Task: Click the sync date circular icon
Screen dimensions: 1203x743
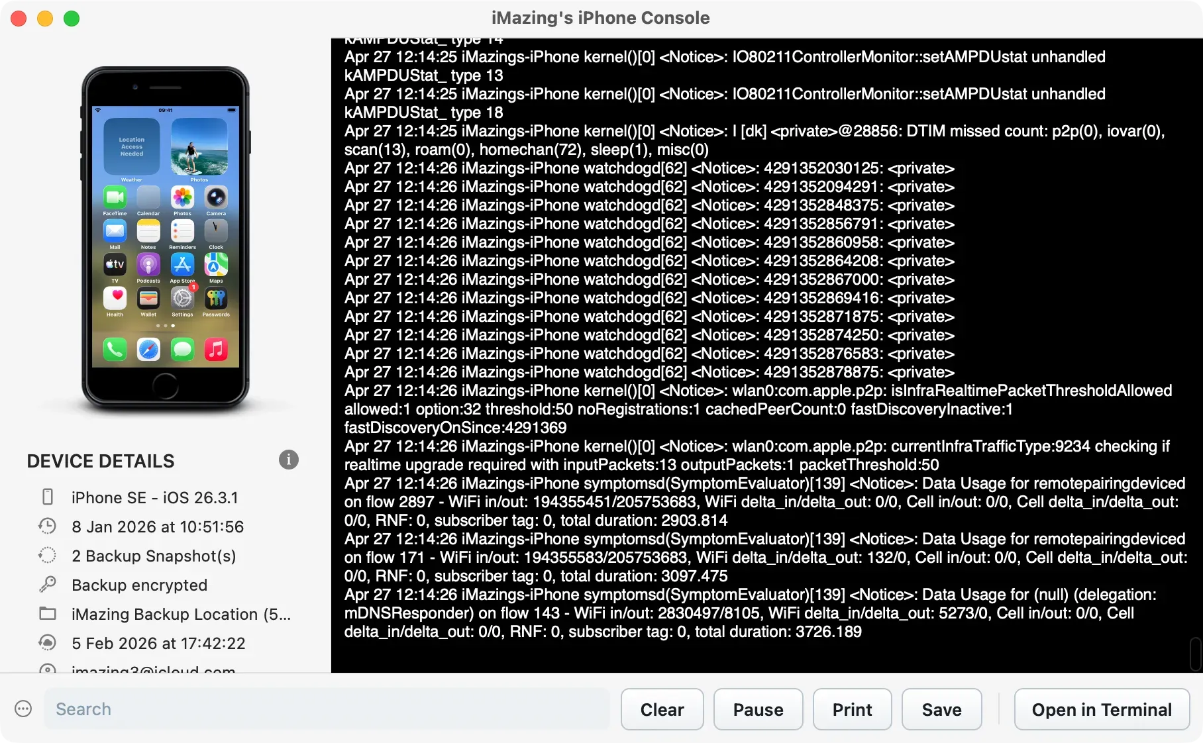Action: click(48, 642)
